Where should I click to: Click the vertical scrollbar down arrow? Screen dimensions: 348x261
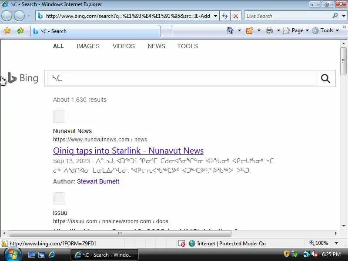tap(344, 226)
